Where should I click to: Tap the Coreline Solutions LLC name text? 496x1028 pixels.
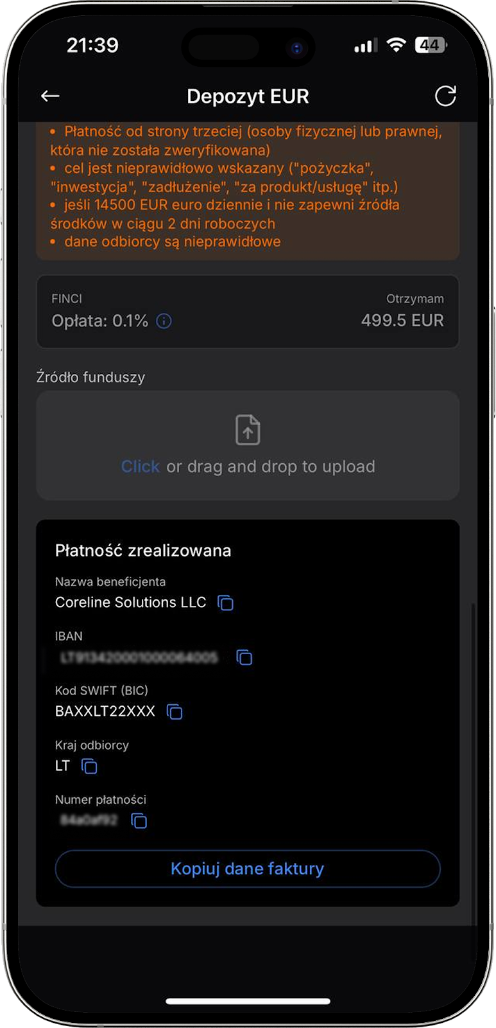[x=130, y=602]
